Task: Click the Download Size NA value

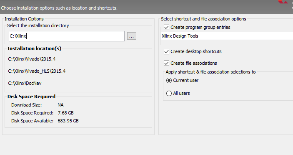Action: (60, 105)
